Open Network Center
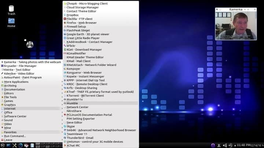 pyautogui.click(x=101, y=107)
